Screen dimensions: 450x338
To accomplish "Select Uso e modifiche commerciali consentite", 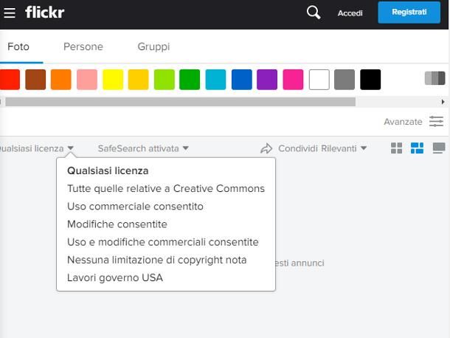I will pos(163,242).
